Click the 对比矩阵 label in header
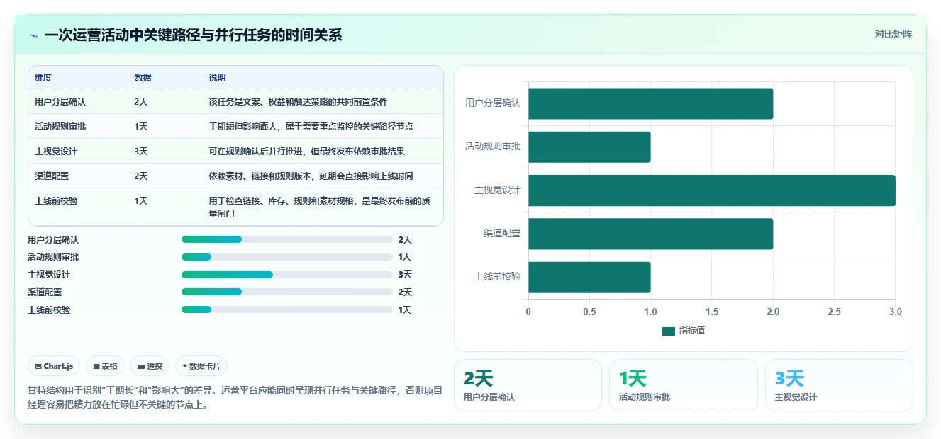The height and width of the screenshot is (439, 941). [x=893, y=34]
